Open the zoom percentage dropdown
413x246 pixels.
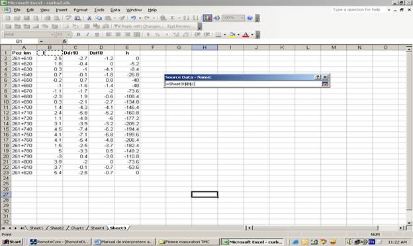pyautogui.click(x=242, y=18)
